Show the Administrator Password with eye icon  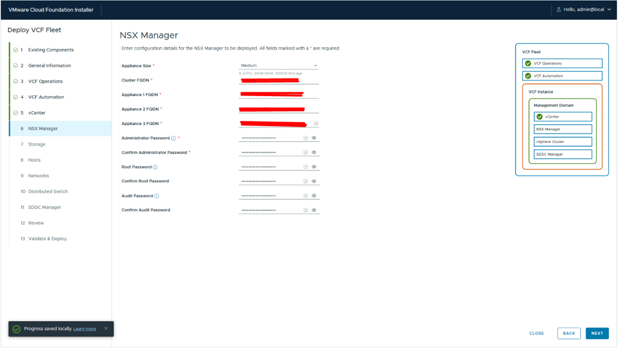click(314, 138)
